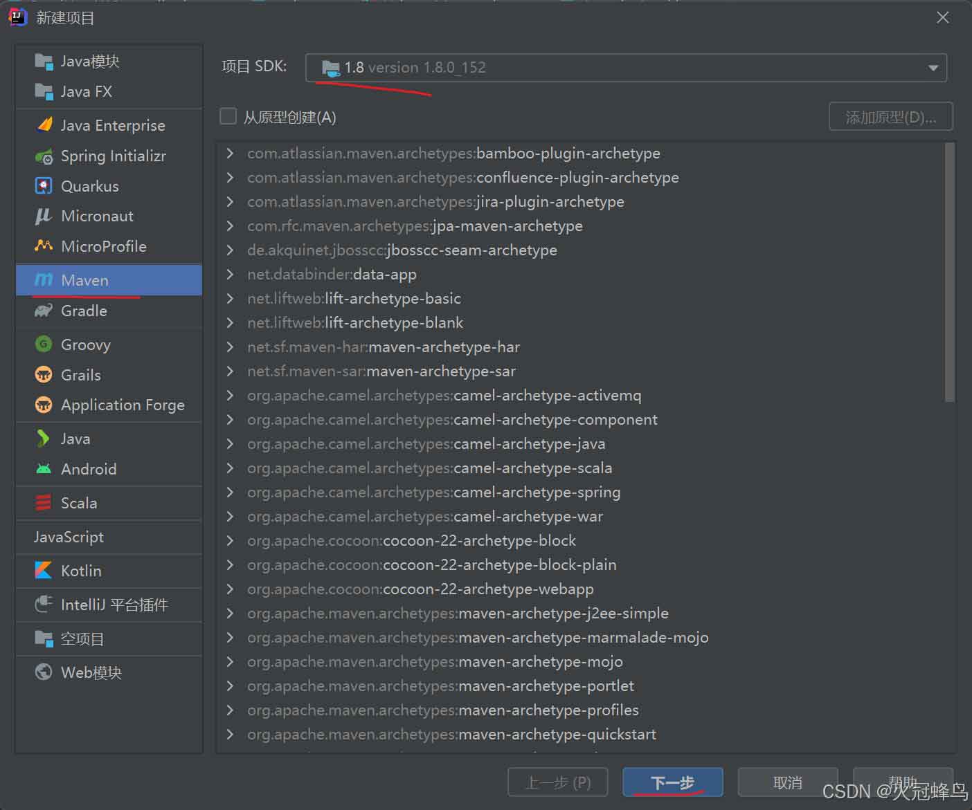Select the camel-archetype-spring row
The width and height of the screenshot is (972, 810).
coord(580,492)
